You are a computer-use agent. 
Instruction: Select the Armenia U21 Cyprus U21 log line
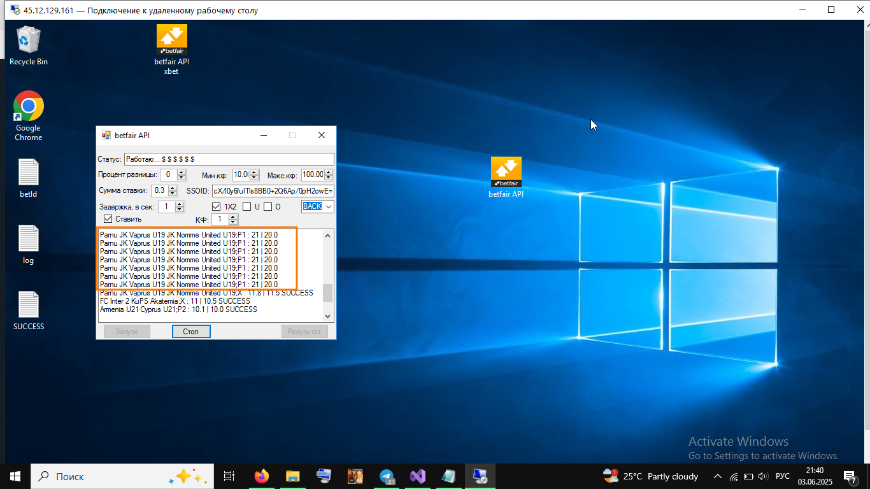point(178,309)
